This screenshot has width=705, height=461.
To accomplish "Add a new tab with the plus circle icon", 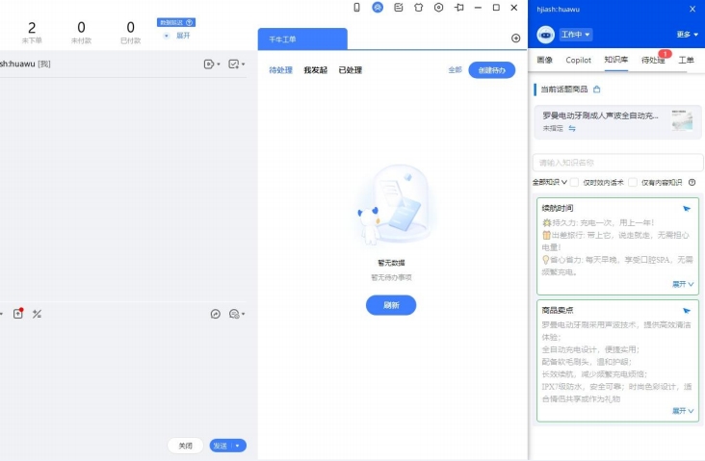I will pos(515,38).
